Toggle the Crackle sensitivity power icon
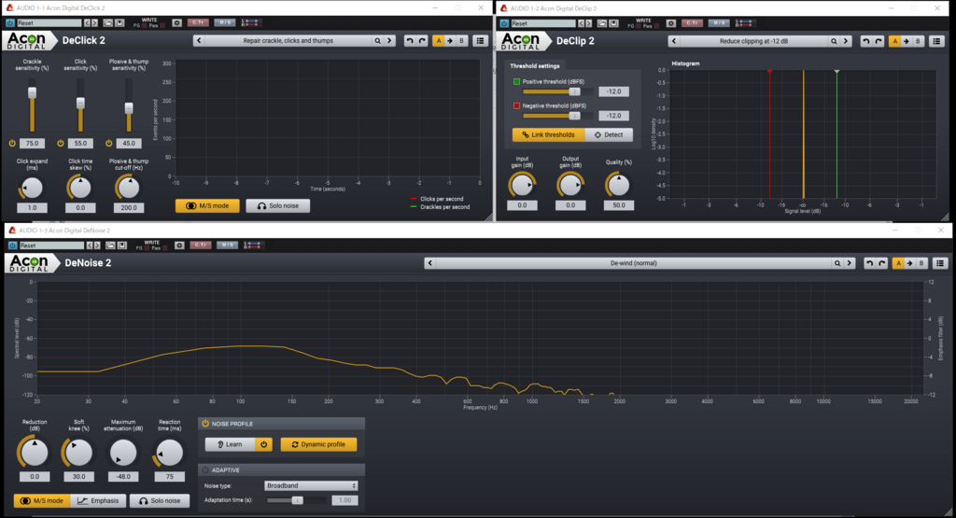Viewport: 956px width, 518px height. [x=11, y=143]
